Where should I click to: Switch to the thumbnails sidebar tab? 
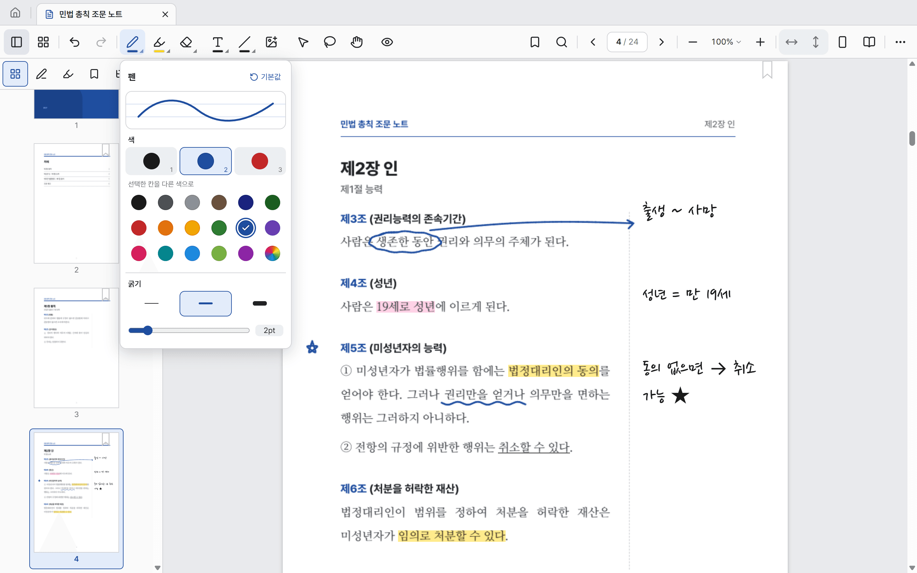pyautogui.click(x=15, y=74)
